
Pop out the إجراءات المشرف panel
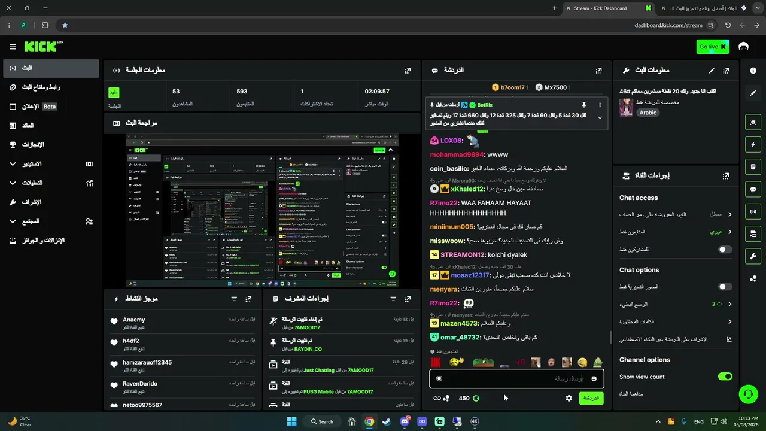408,299
